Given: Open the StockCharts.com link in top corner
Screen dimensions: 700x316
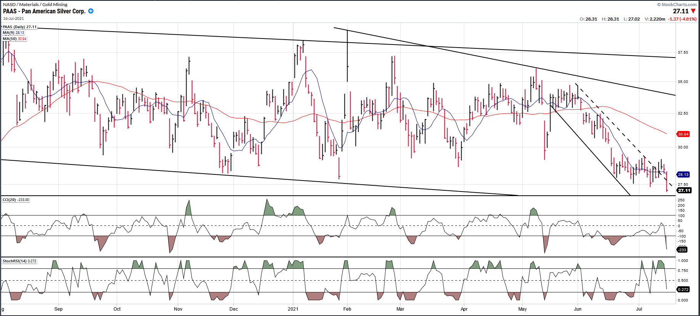Looking at the screenshot, I should (x=676, y=5).
